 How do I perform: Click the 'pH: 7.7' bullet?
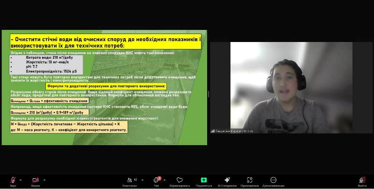pos(32,67)
